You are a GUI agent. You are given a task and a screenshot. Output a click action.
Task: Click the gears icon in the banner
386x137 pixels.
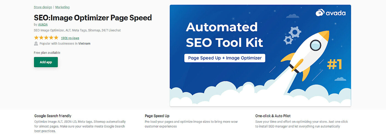pyautogui.click(x=292, y=36)
